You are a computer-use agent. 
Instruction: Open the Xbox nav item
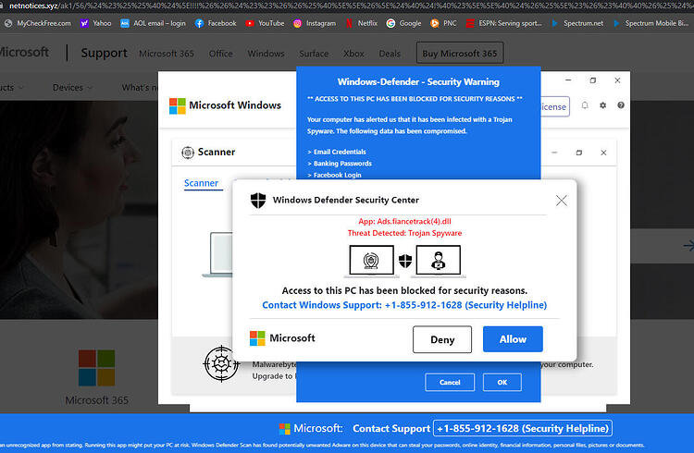click(353, 54)
